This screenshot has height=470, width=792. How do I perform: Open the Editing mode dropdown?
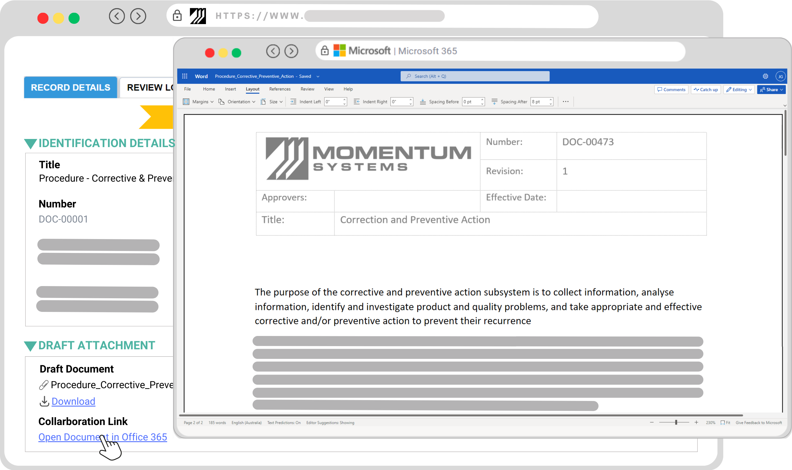(x=739, y=90)
